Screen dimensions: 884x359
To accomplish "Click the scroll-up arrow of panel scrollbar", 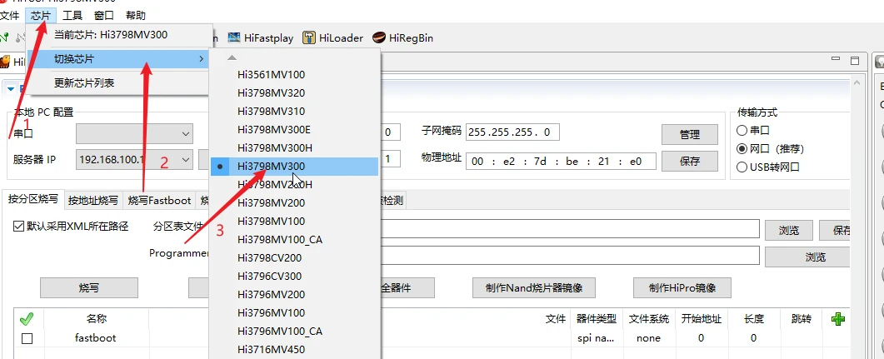I will point(857,82).
